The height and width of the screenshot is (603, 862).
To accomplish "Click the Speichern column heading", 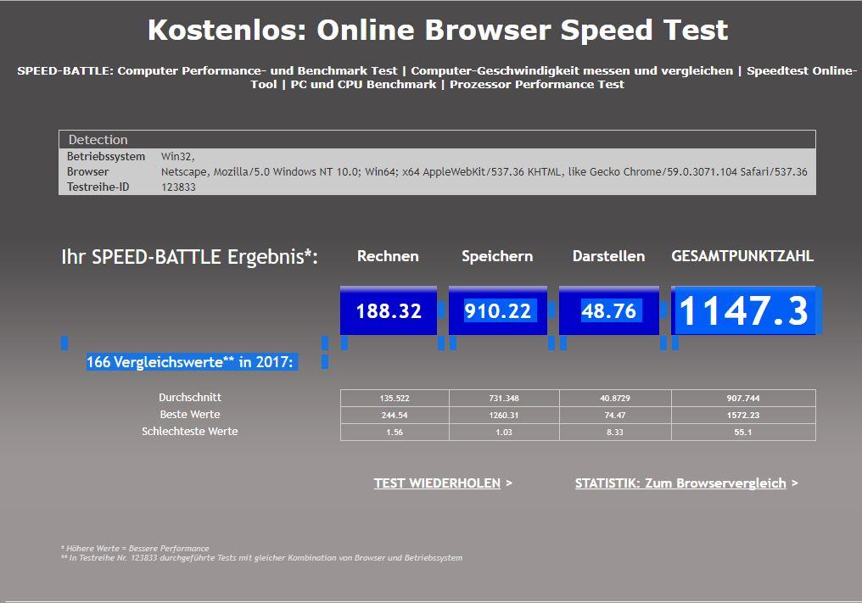I will 497,256.
